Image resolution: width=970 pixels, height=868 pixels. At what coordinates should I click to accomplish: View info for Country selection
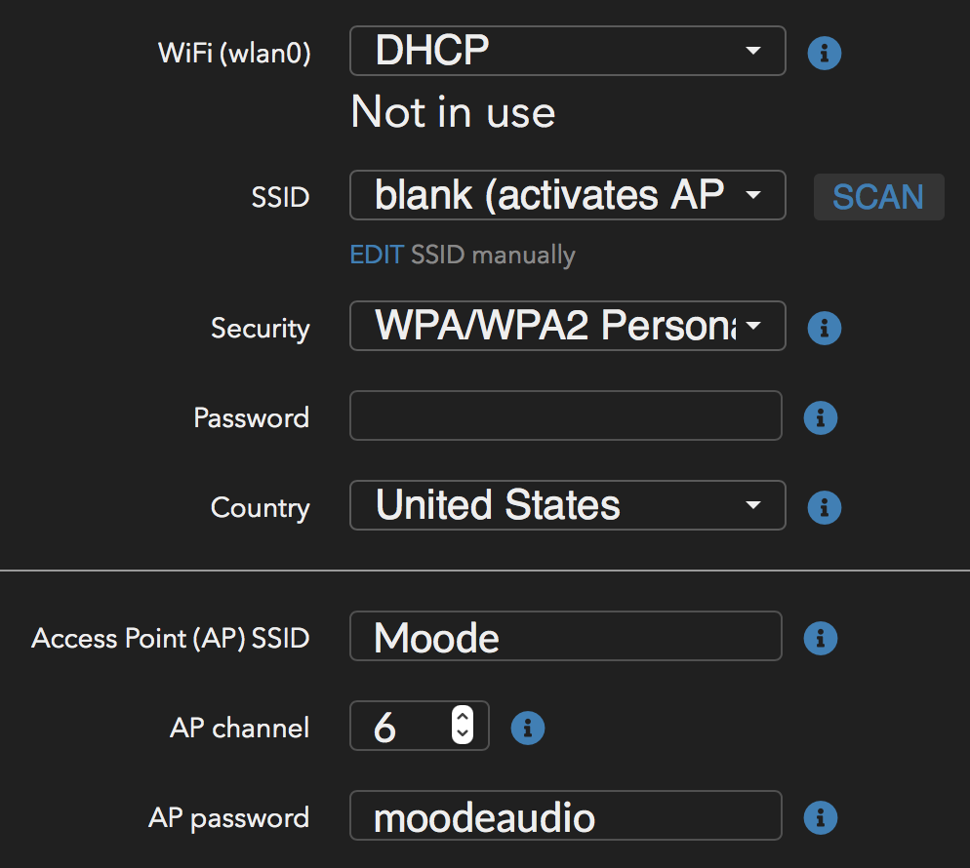tap(824, 507)
